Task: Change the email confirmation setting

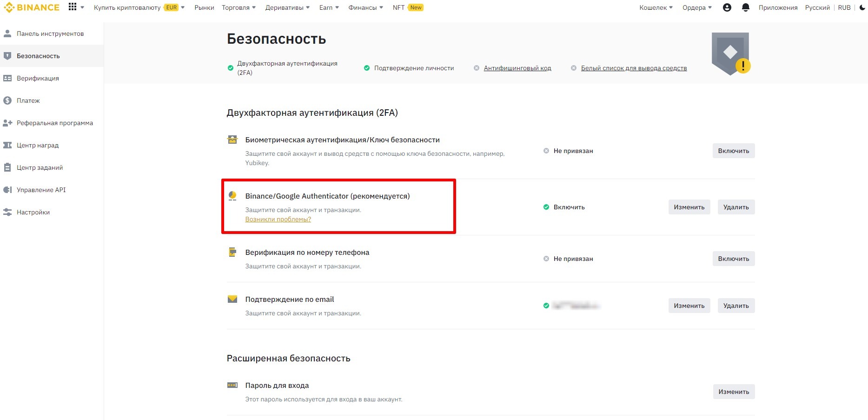Action: [x=689, y=306]
